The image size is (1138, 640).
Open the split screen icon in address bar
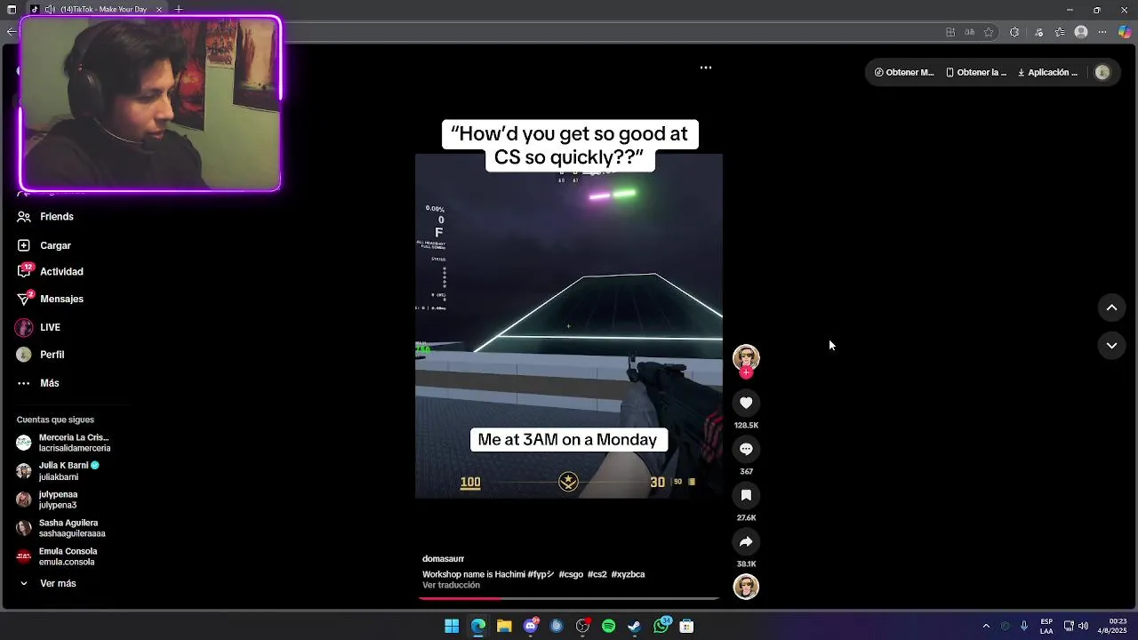950,32
